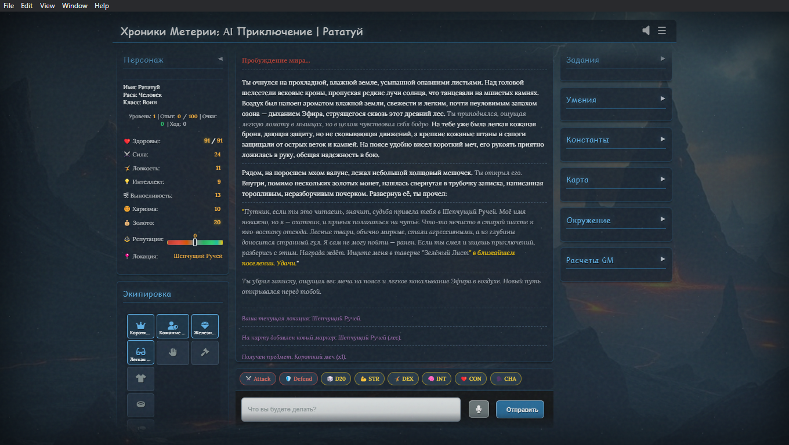Select the t-shirt equipment slot
The height and width of the screenshot is (445, 789).
coord(140,378)
